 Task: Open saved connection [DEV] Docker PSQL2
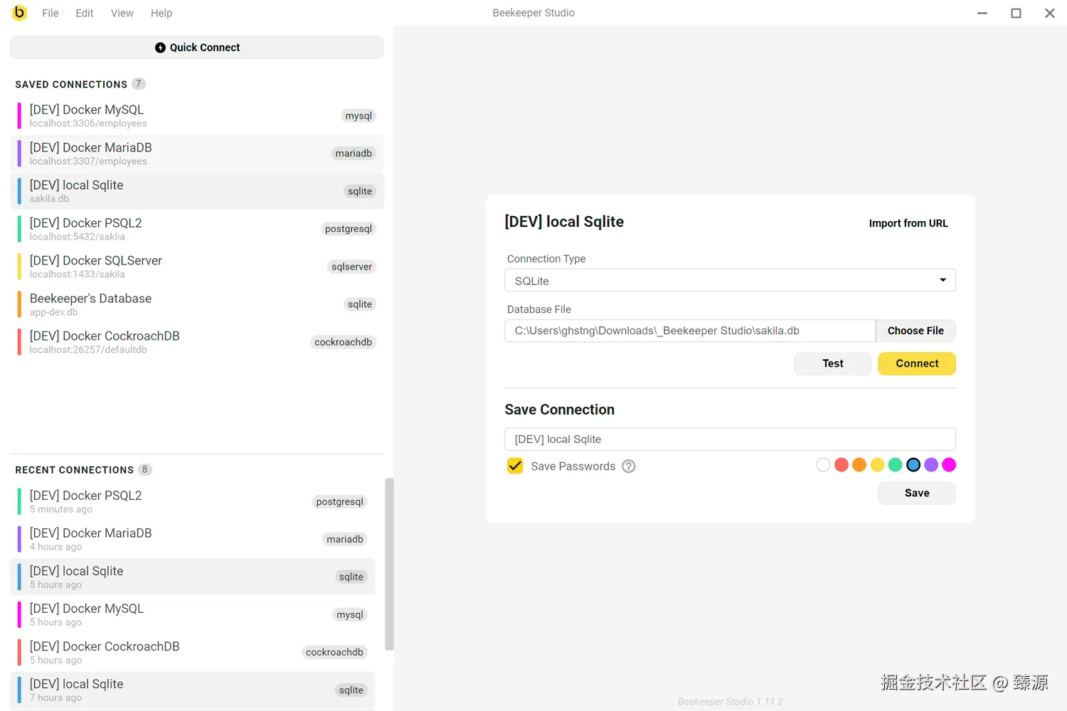click(x=197, y=229)
